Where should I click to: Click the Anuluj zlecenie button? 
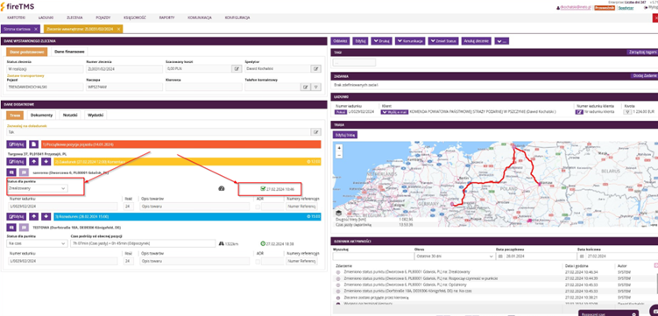tap(477, 41)
